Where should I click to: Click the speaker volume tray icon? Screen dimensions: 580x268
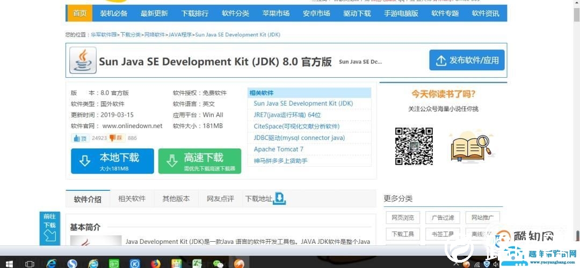pyautogui.click(x=496, y=264)
